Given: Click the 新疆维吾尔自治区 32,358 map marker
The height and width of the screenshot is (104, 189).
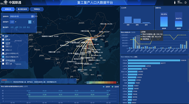Looking at the screenshot, I should pyautogui.click(x=50, y=36).
